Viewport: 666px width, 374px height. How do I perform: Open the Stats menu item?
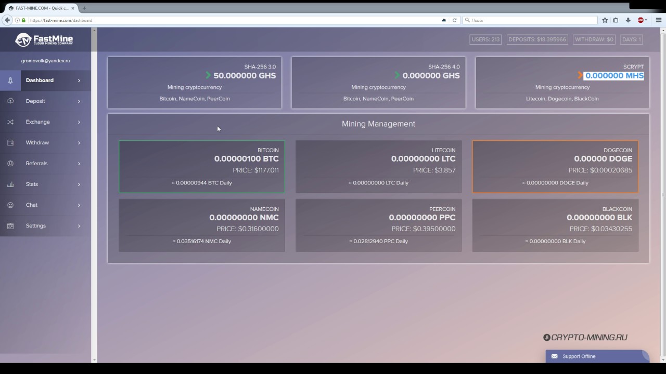coord(45,184)
